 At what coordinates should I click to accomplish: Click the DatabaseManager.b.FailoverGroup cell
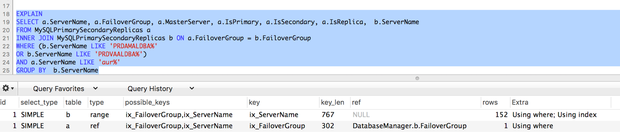coord(409,126)
